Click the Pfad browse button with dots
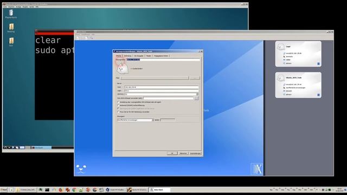347x195 pixels. [x=195, y=78]
